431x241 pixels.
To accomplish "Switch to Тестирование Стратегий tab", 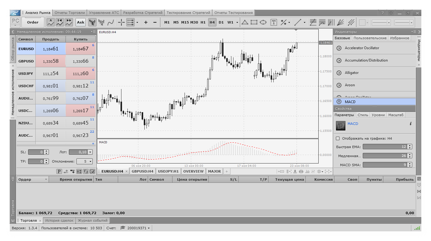I will coord(188,13).
